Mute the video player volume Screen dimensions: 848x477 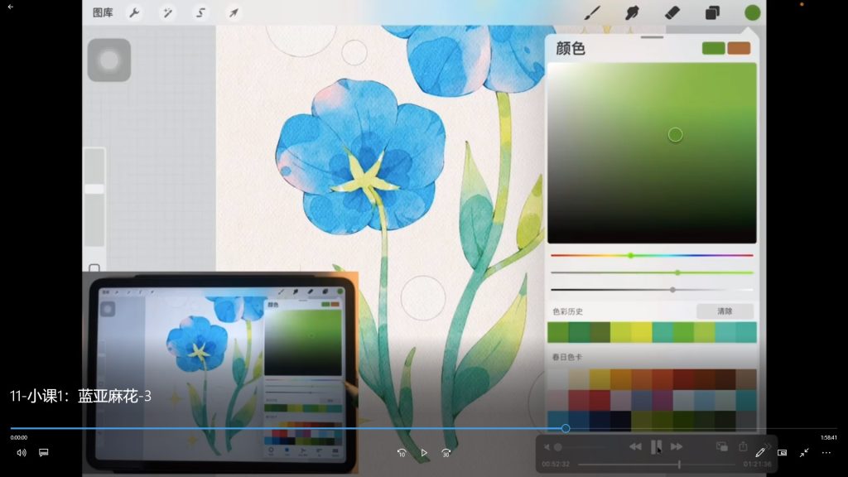click(22, 453)
